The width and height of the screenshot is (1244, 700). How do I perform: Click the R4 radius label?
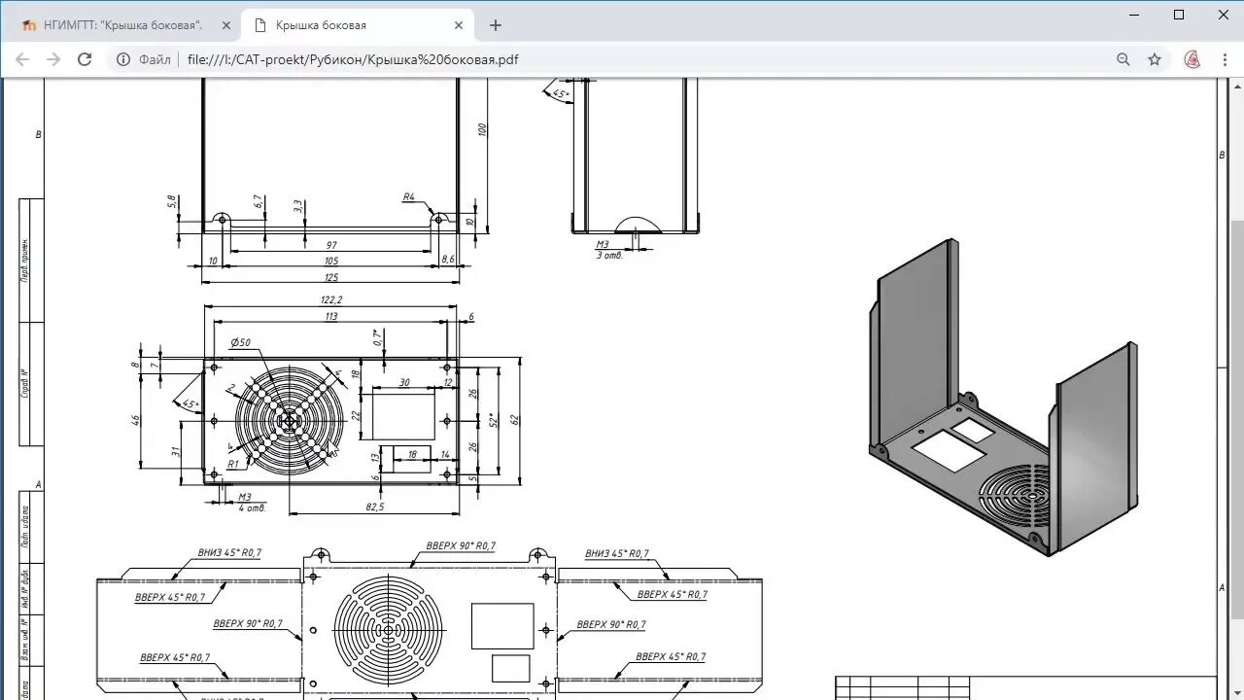pyautogui.click(x=409, y=196)
